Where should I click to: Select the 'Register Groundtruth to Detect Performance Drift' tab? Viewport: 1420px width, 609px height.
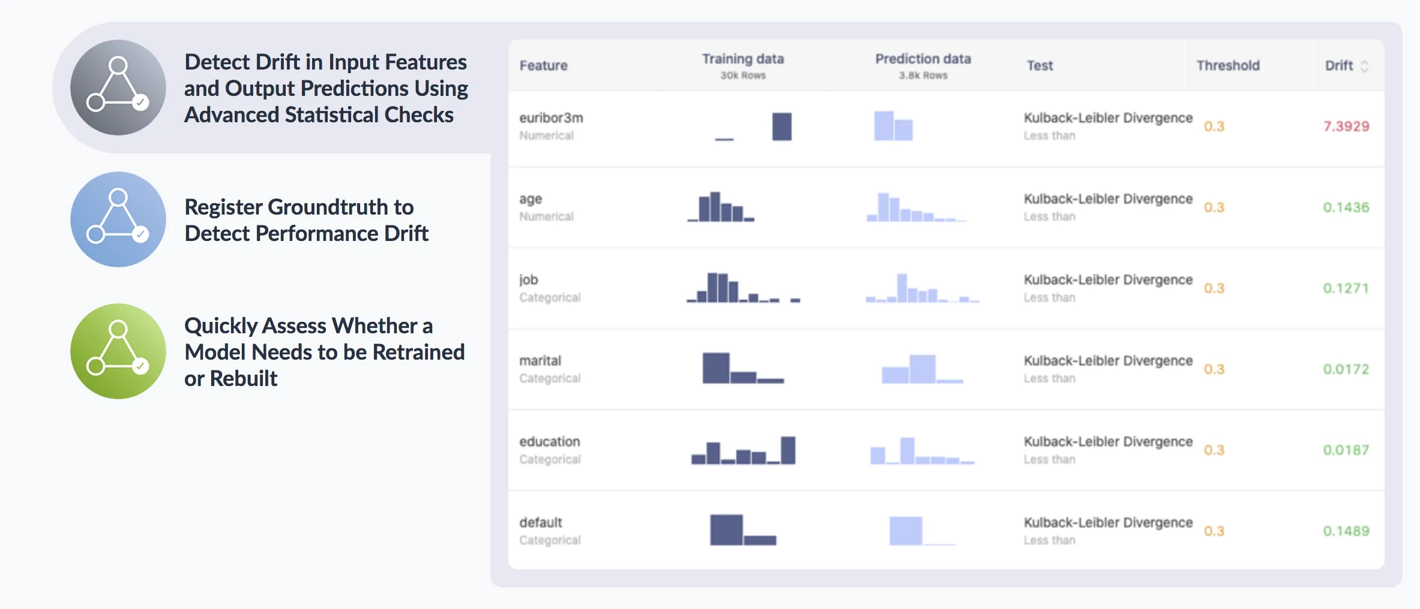(x=306, y=220)
